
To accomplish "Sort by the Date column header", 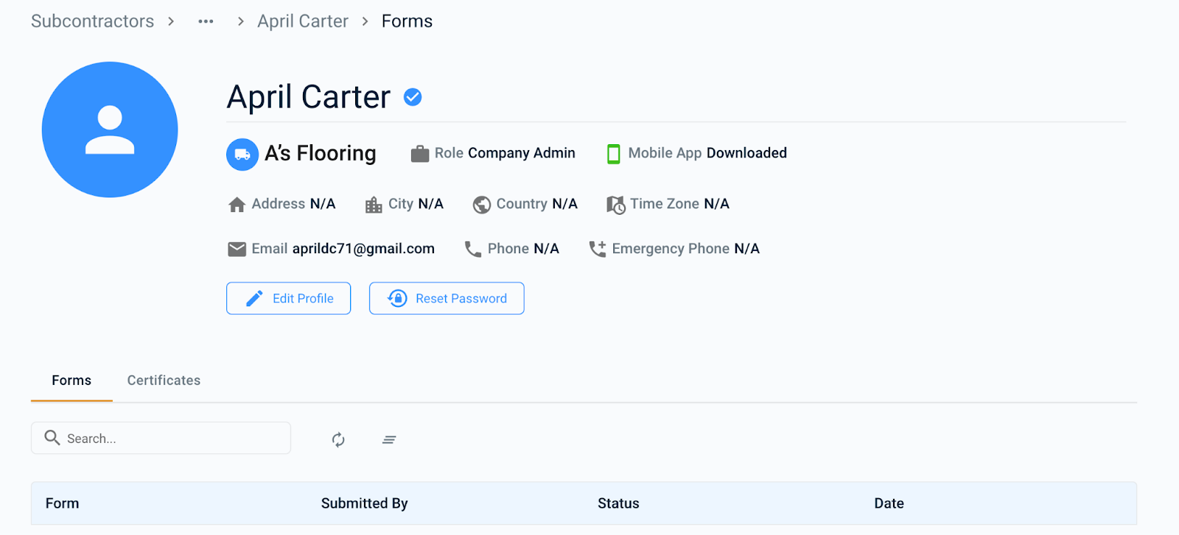I will 889,503.
